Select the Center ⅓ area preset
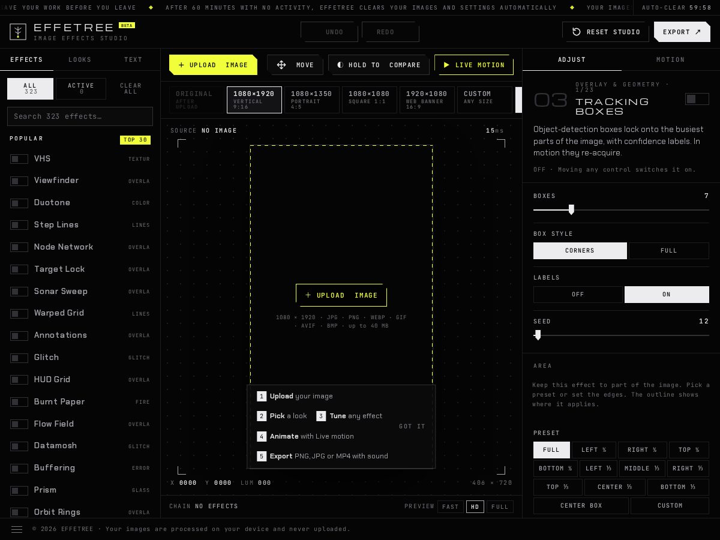Screen dimensions: 720x540 pos(615,487)
